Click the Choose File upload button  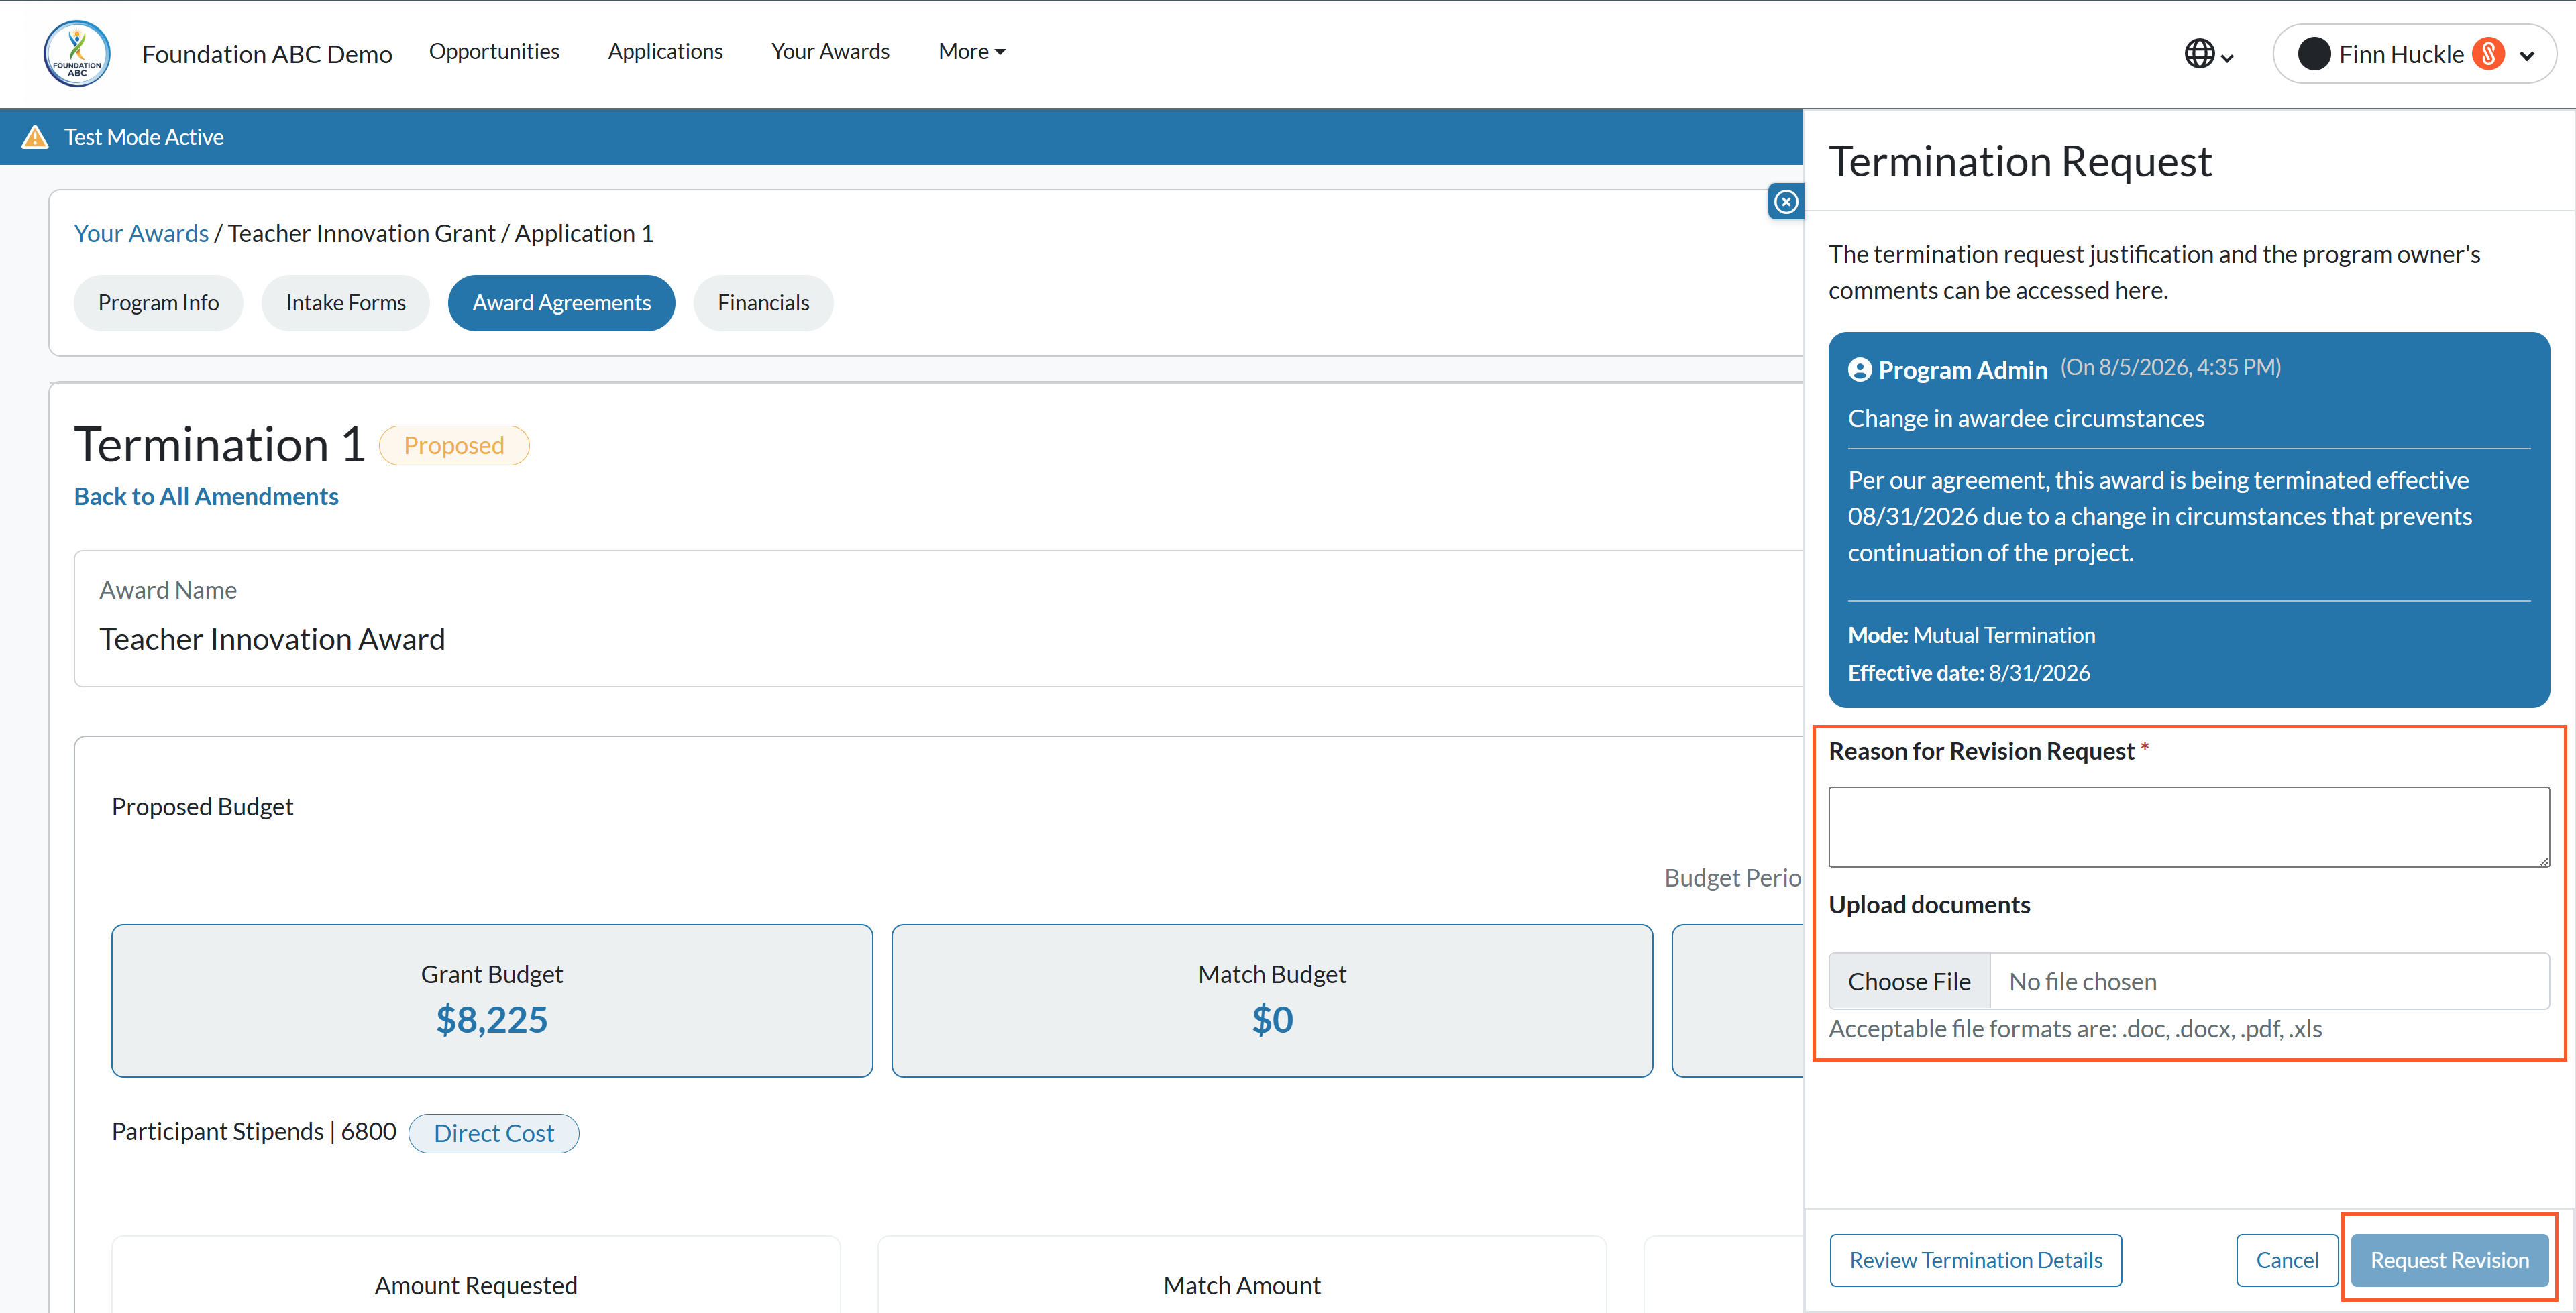pyautogui.click(x=1909, y=982)
